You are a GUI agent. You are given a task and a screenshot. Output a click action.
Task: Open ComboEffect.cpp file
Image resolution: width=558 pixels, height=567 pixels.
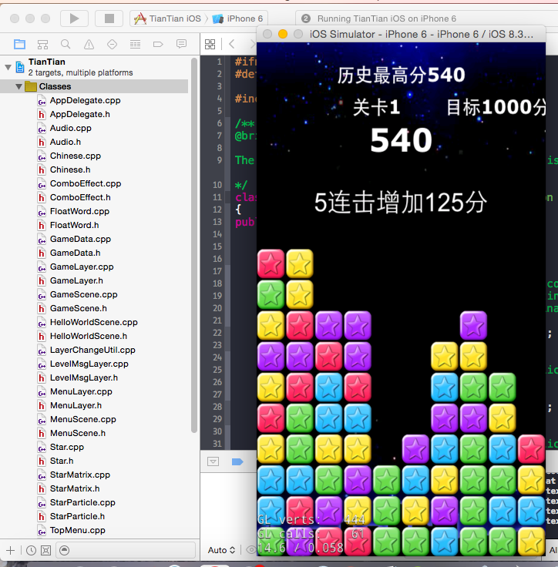coord(86,183)
